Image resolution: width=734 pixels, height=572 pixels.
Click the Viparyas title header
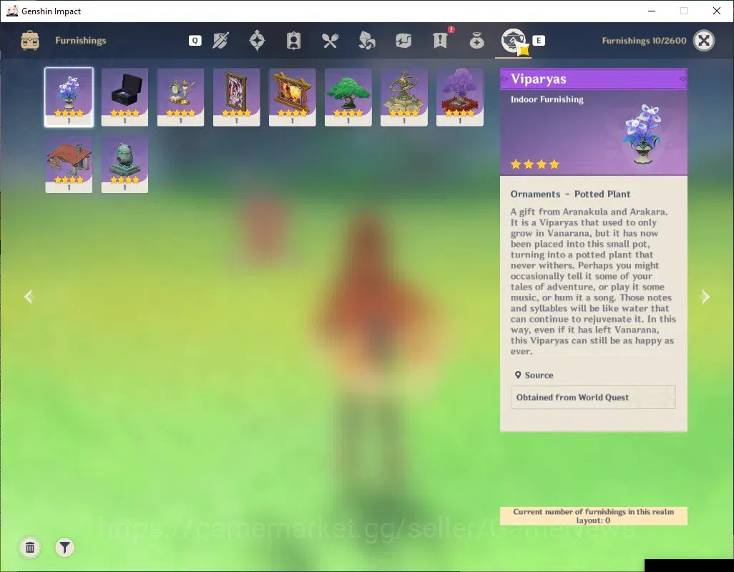click(594, 79)
